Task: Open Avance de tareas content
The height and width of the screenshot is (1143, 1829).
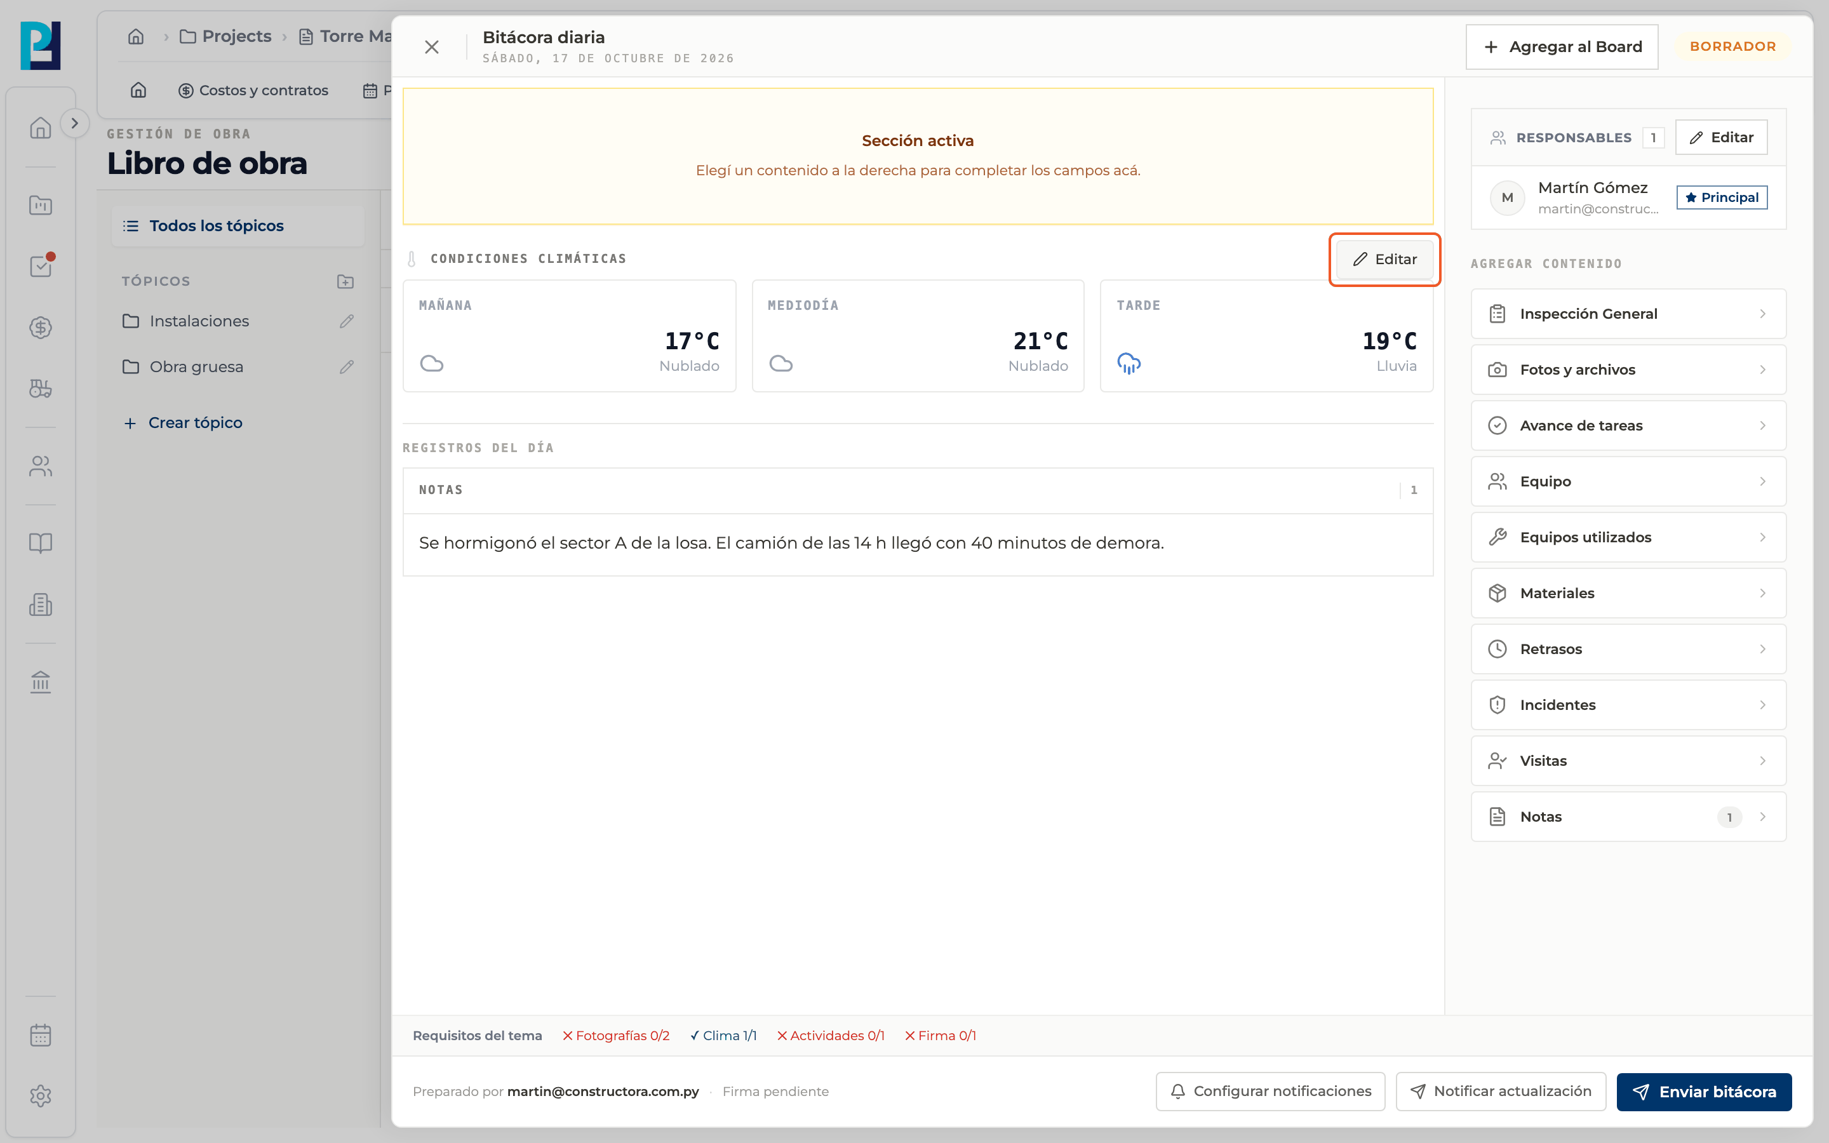Action: pyautogui.click(x=1628, y=425)
